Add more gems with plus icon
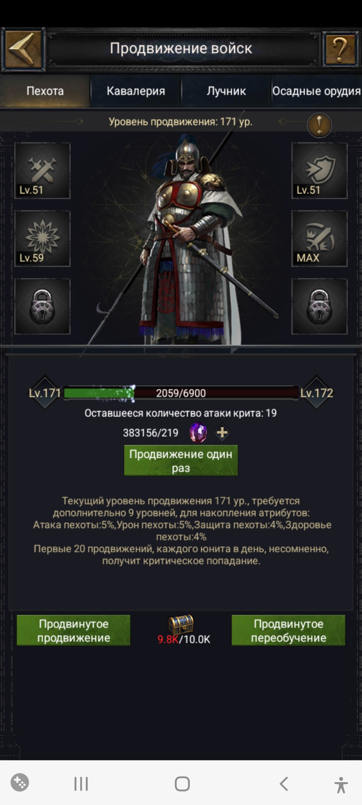 [222, 433]
